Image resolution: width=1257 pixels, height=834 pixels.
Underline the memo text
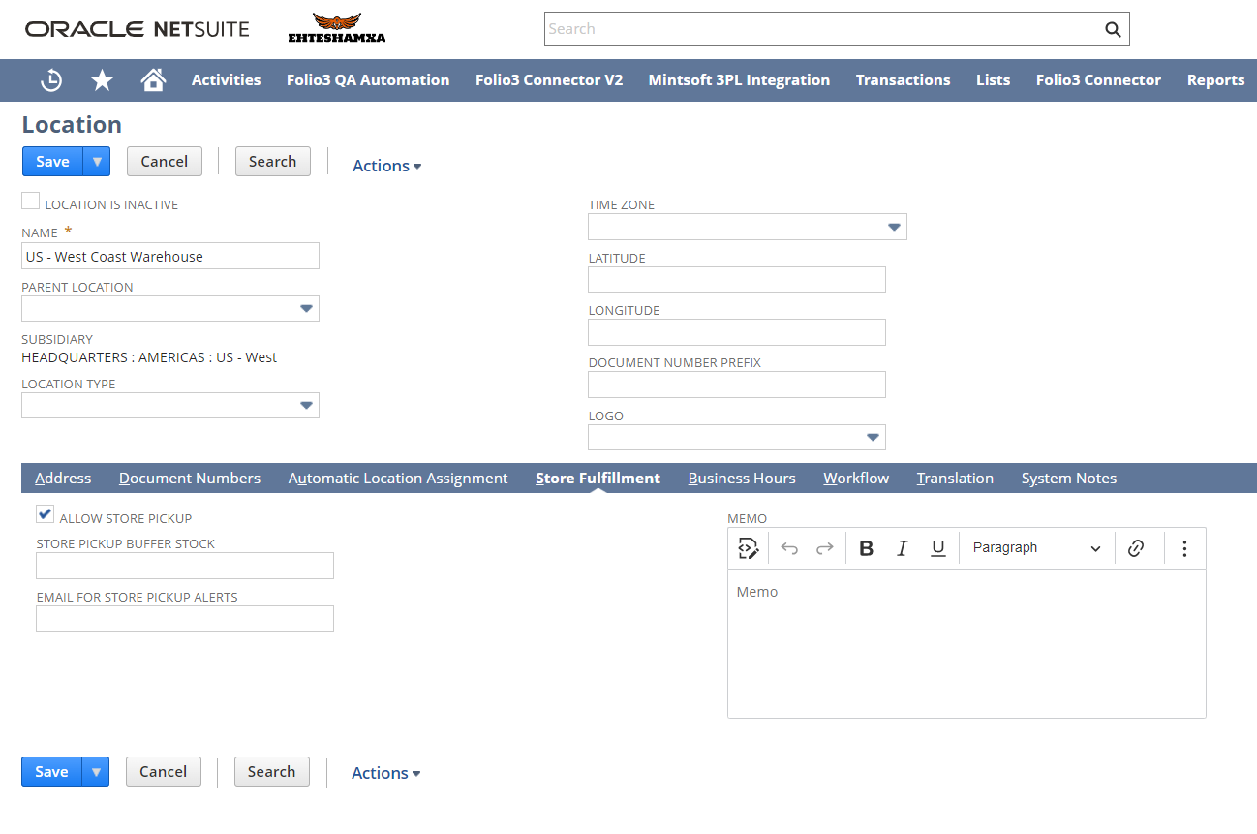[x=937, y=548]
